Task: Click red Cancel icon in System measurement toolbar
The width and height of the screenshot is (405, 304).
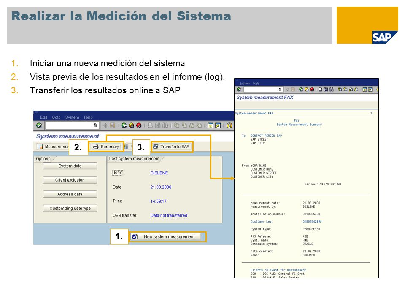Action: point(139,125)
